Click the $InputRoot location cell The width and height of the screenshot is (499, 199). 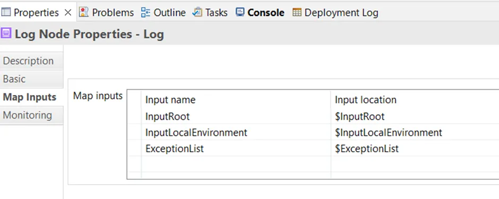point(415,116)
